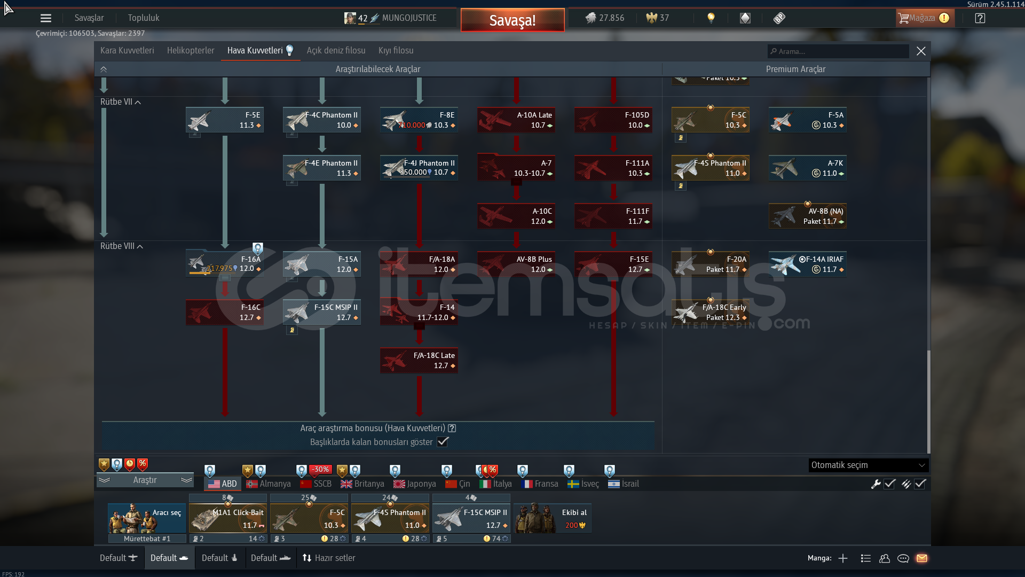Open the hamburger main menu
This screenshot has width=1025, height=577.
tap(46, 18)
